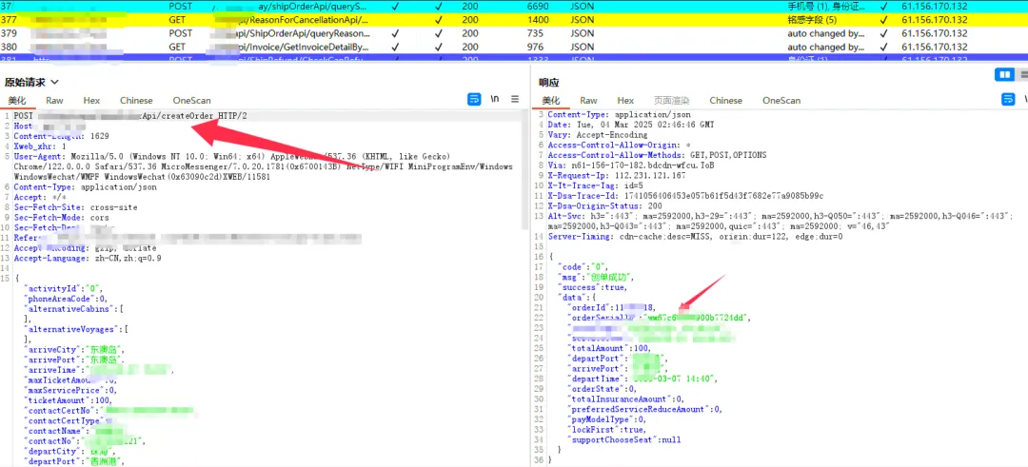Click Access-Control-Allow-Methods header line
Image resolution: width=1028 pixels, height=467 pixels.
pos(657,155)
